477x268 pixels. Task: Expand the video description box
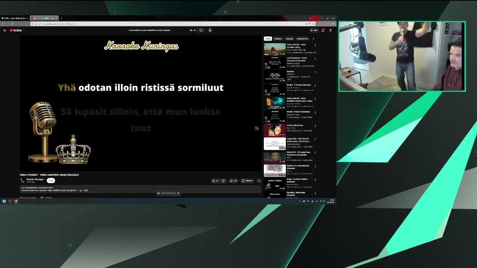pos(140,189)
